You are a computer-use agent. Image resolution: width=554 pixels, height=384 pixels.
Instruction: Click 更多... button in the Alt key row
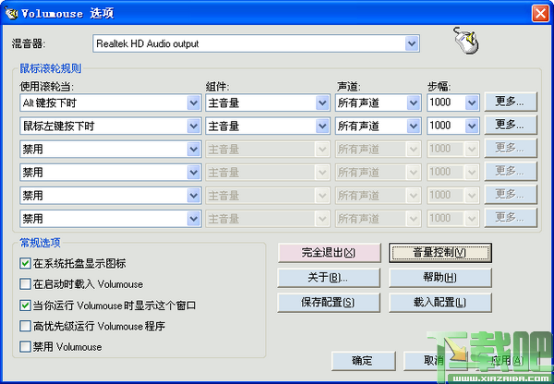point(511,102)
